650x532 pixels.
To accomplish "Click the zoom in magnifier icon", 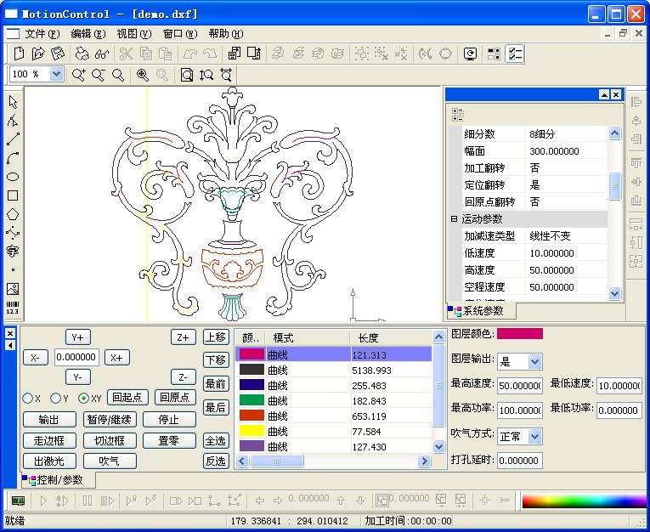I will [x=79, y=75].
